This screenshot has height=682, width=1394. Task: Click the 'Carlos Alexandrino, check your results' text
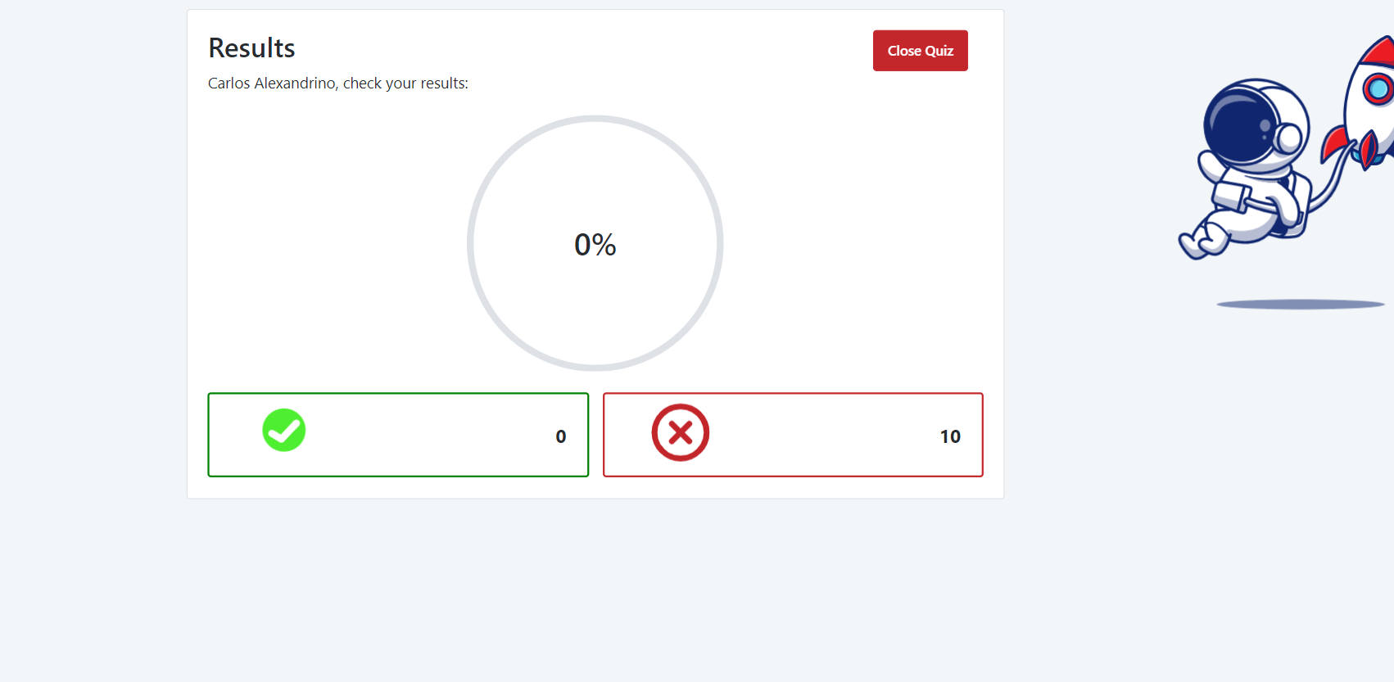click(338, 84)
